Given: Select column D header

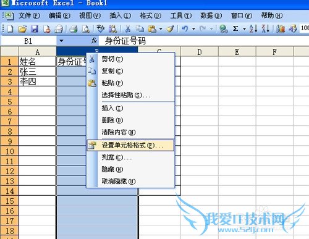Looking at the screenshot, I should click(200, 51).
